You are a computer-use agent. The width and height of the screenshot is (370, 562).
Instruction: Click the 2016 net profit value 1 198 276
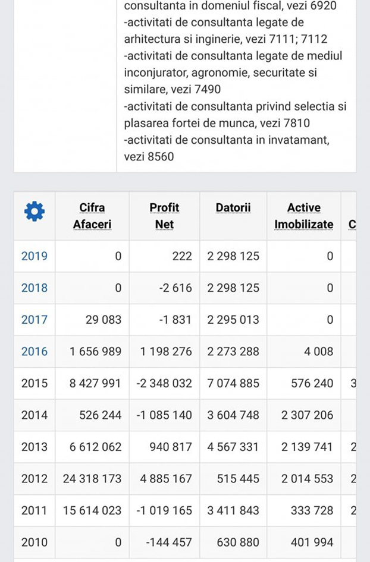[166, 352]
